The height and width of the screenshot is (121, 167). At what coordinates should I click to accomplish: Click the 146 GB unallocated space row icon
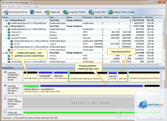[x=11, y=41]
